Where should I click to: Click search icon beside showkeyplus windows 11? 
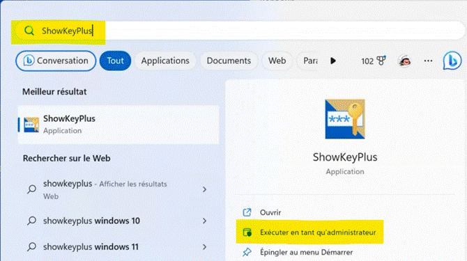31,246
